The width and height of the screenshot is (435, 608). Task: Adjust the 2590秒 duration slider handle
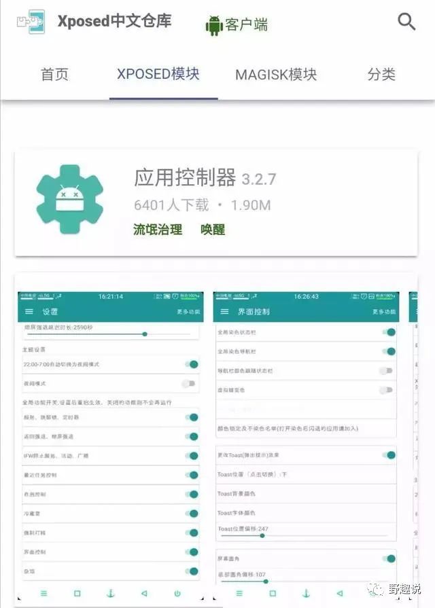click(145, 334)
